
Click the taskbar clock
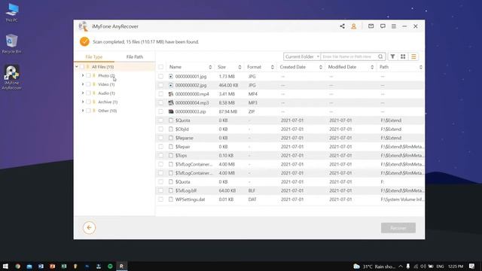(x=456, y=266)
